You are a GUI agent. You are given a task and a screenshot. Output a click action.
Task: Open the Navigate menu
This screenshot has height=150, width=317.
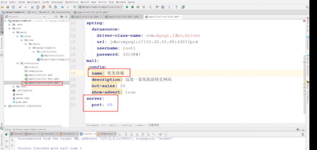click(x=34, y=2)
